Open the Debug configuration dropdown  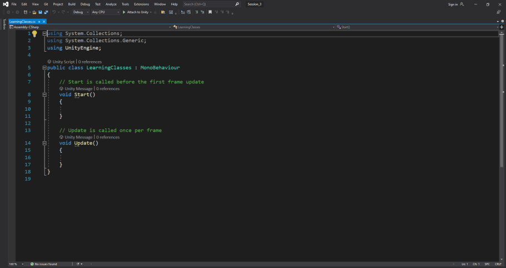pos(81,12)
